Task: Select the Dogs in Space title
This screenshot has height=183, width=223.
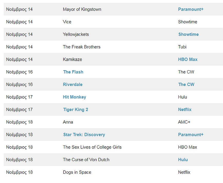Action: (77, 172)
